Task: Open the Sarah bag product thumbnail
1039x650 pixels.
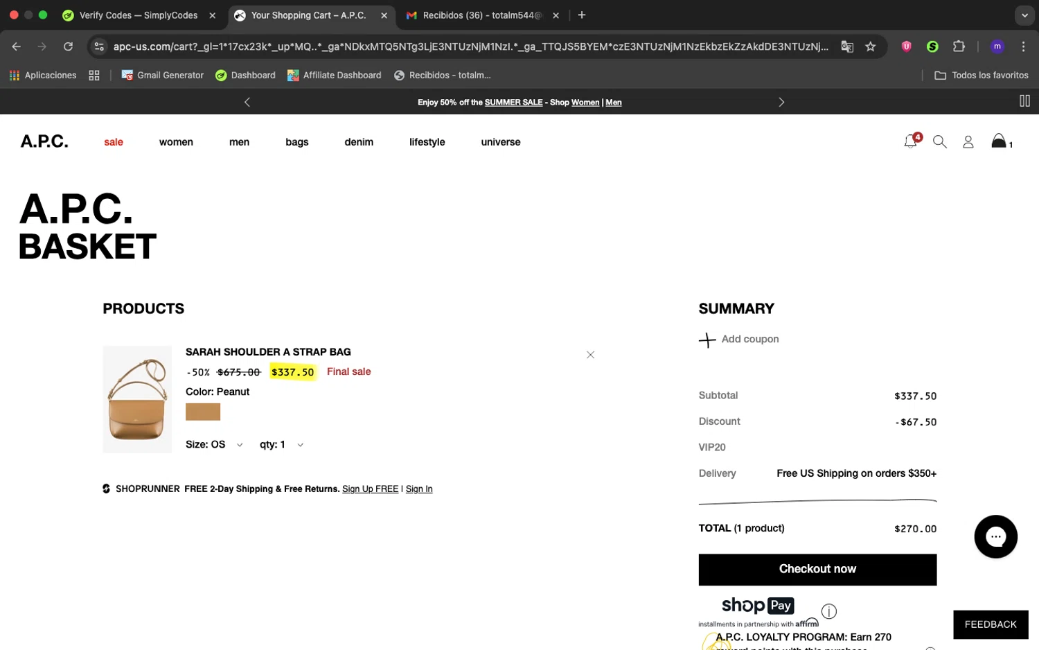Action: [x=137, y=399]
